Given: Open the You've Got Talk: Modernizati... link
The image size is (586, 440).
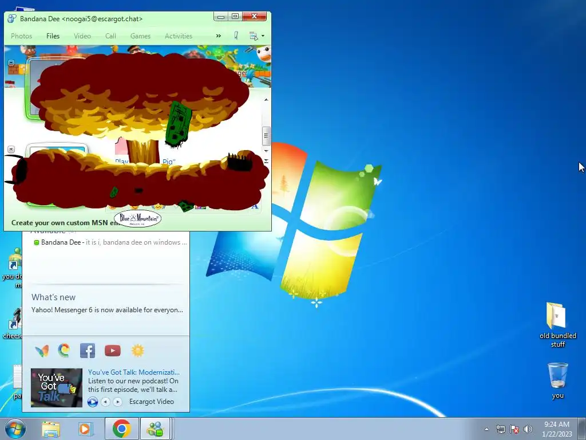Looking at the screenshot, I should pyautogui.click(x=134, y=372).
